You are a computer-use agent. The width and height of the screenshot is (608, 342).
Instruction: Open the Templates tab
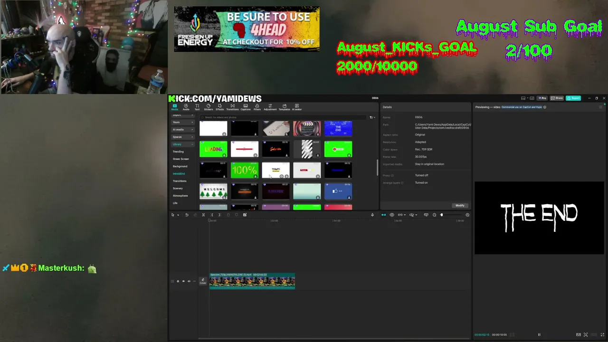(284, 107)
